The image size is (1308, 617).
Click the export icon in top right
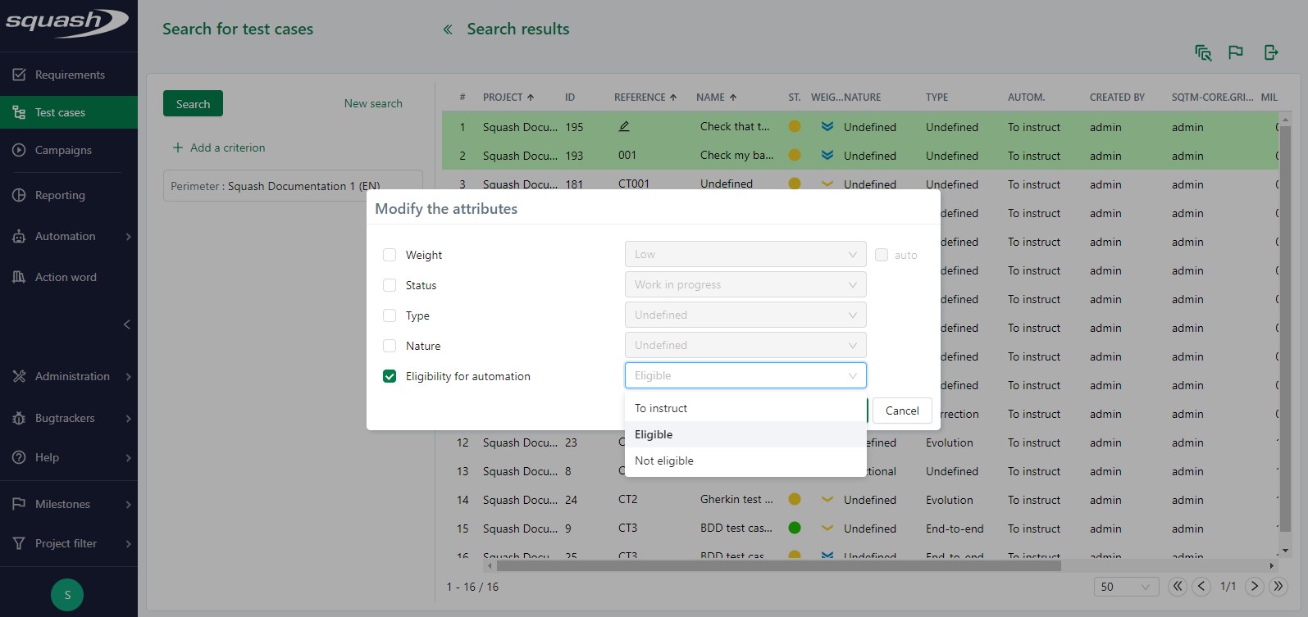pos(1271,52)
